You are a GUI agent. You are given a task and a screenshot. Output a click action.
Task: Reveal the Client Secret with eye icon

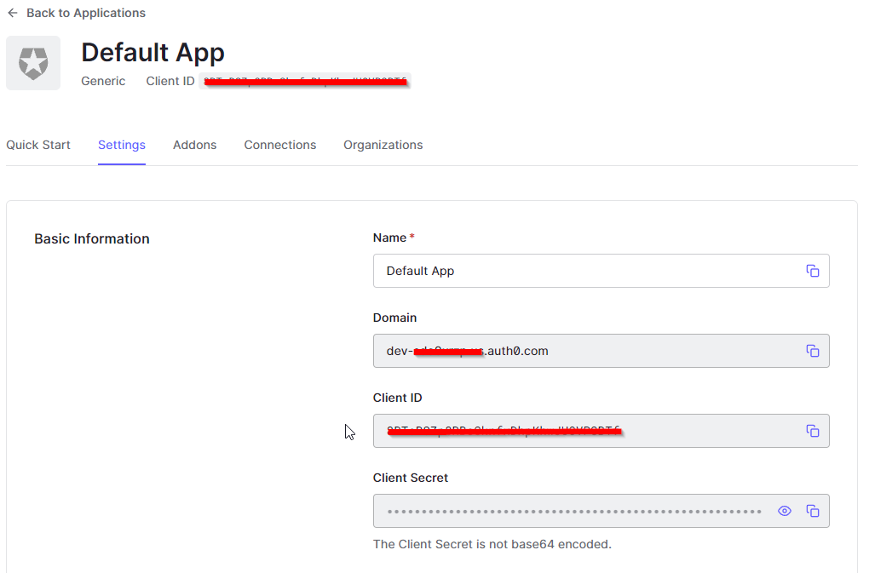785,511
